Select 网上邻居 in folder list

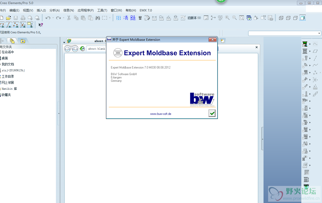point(8,83)
